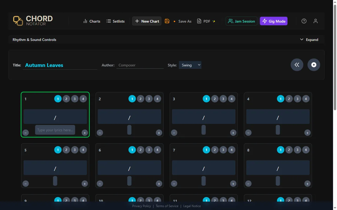
Task: Switch to the Charts view
Action: pos(92,21)
